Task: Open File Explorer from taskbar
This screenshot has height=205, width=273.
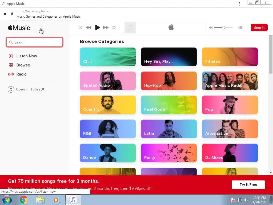Action: 40,200
